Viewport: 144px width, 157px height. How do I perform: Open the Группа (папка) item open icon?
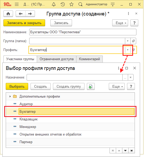tap(133, 41)
